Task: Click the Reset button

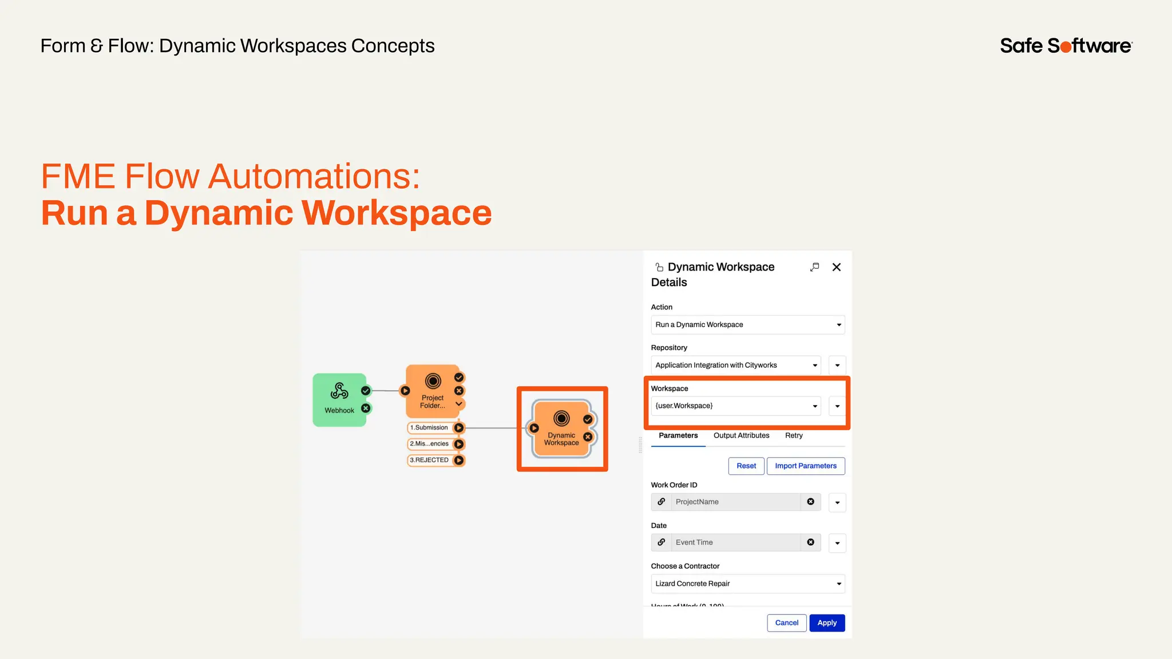Action: (746, 466)
